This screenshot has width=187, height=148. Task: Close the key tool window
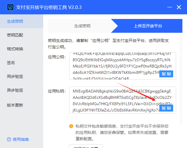pos(179,7)
